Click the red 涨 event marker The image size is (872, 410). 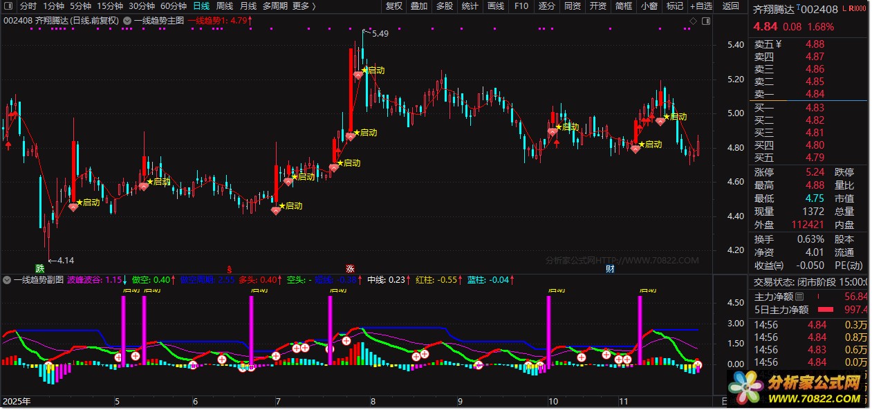click(x=351, y=268)
